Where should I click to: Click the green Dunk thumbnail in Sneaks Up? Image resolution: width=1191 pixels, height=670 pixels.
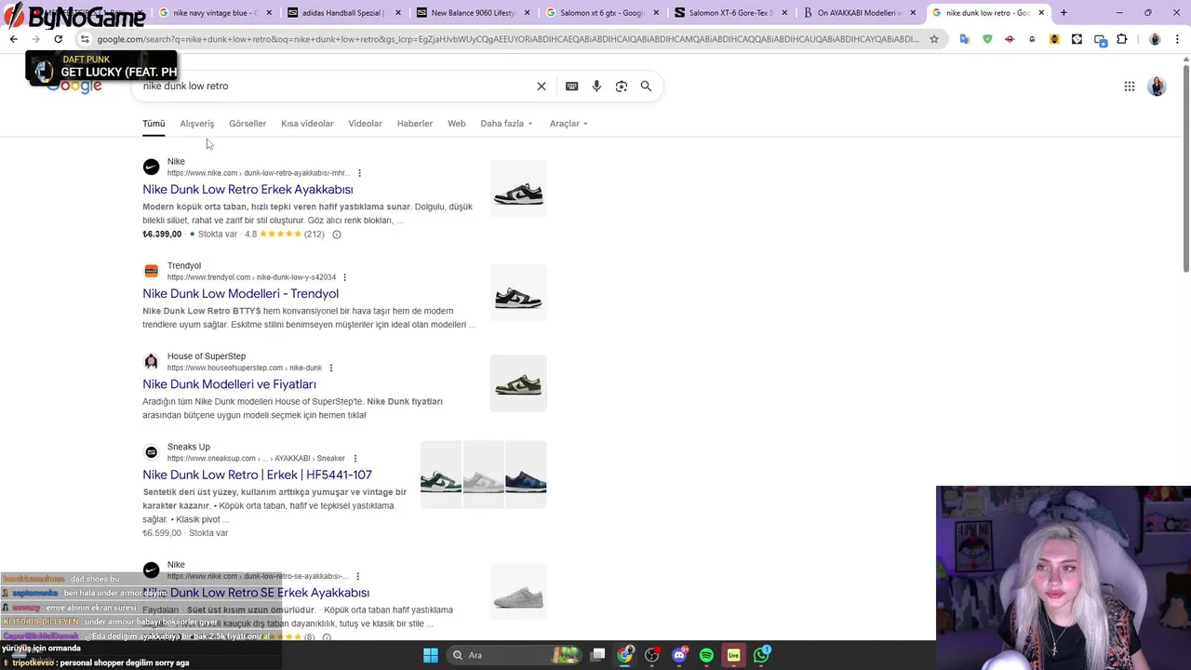441,476
